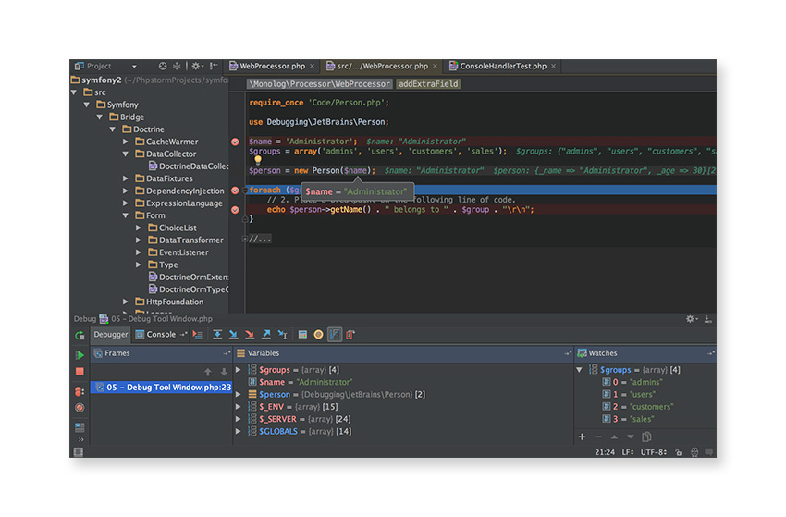Open View Breakpoints icon in debug sidebar
Image resolution: width=786 pixels, height=517 pixels.
tap(80, 391)
